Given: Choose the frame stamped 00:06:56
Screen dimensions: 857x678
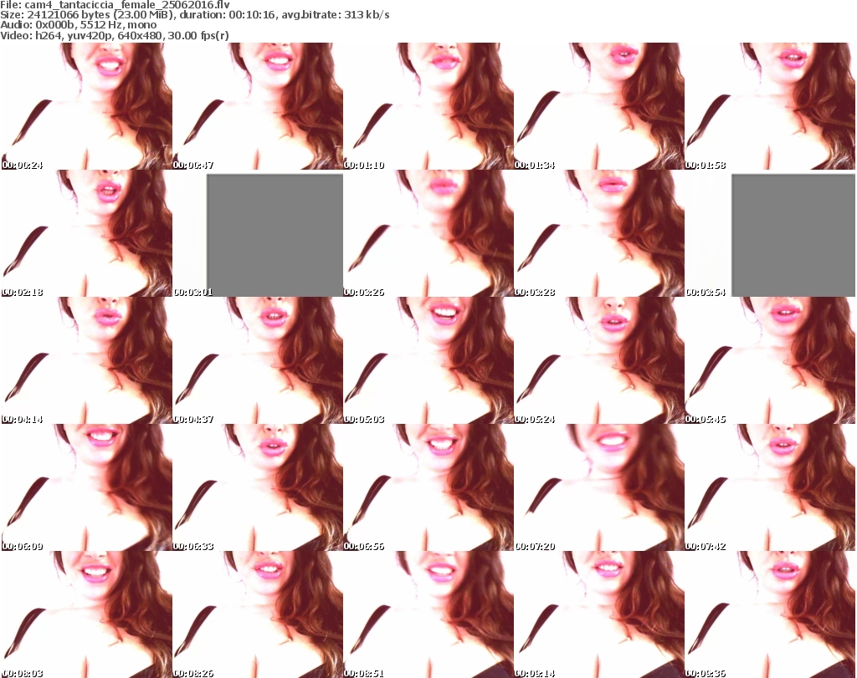Looking at the screenshot, I should (x=428, y=487).
